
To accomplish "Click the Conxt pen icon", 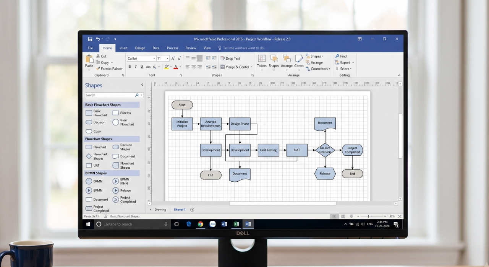I will (x=299, y=58).
